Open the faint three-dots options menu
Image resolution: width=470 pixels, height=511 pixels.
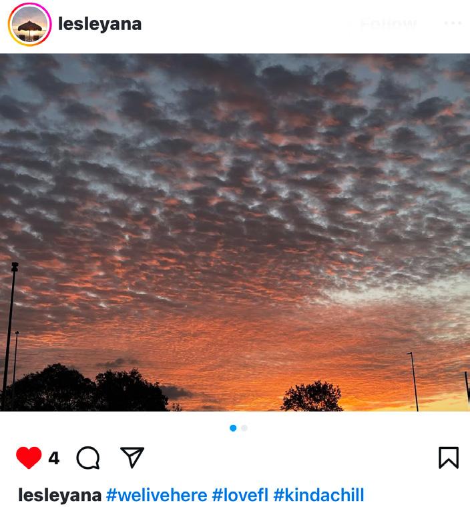click(453, 23)
